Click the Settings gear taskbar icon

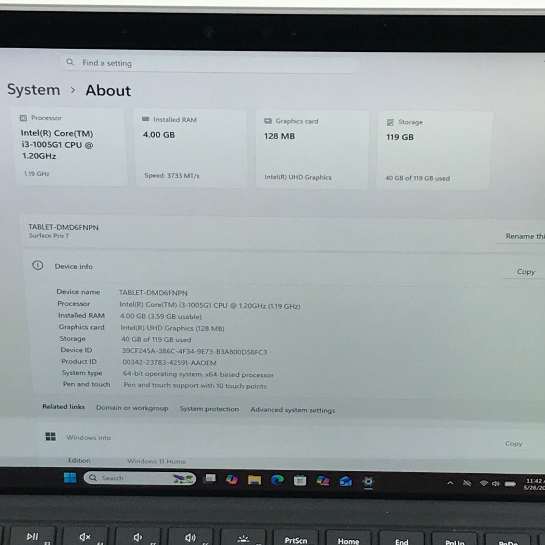[x=368, y=482]
